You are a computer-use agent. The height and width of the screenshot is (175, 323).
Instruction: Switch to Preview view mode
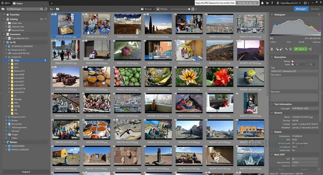[162, 9]
